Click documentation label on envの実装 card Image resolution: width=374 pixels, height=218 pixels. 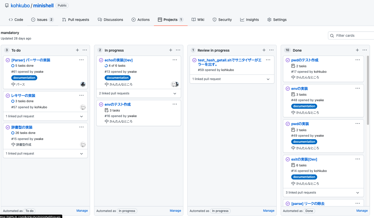[304, 106]
